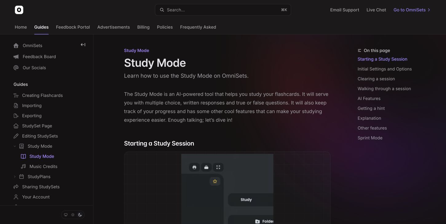Select the Guides tab
This screenshot has height=224, width=446.
[41, 27]
